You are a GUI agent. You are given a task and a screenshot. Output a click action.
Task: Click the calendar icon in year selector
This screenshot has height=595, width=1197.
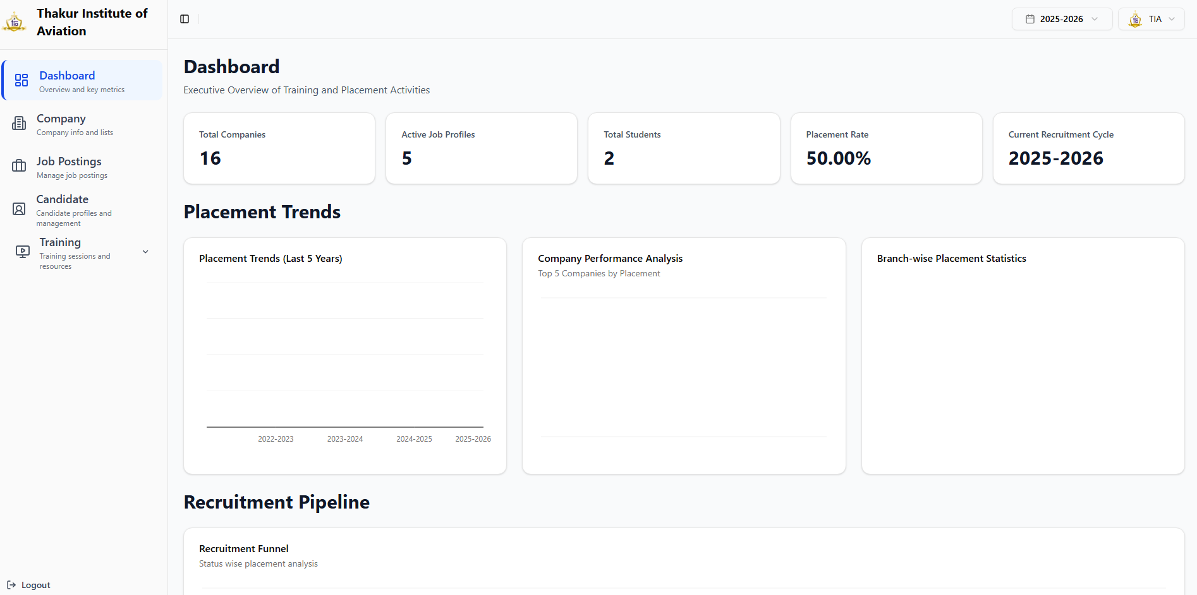[x=1030, y=19]
